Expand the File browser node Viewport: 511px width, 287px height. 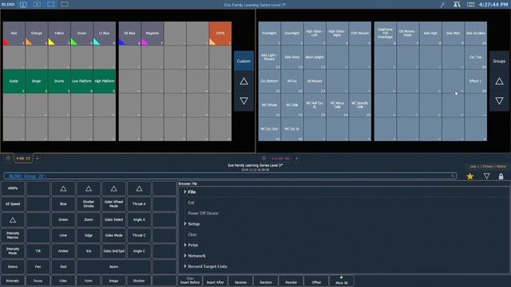click(x=184, y=192)
